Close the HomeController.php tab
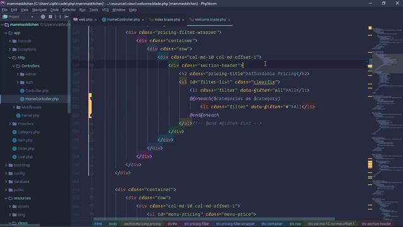 click(x=143, y=20)
